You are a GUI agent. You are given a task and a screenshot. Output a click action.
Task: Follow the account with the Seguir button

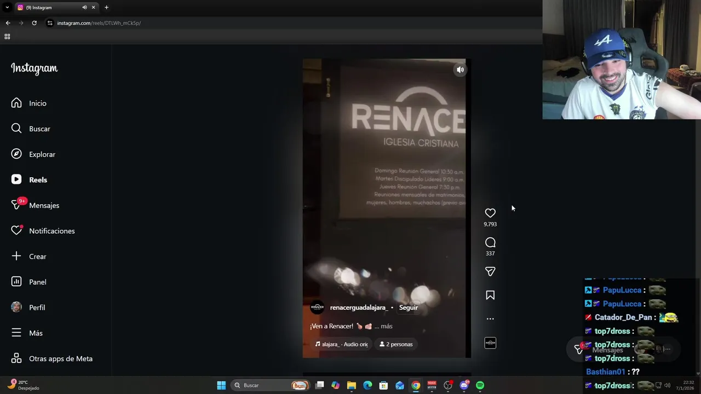409,308
